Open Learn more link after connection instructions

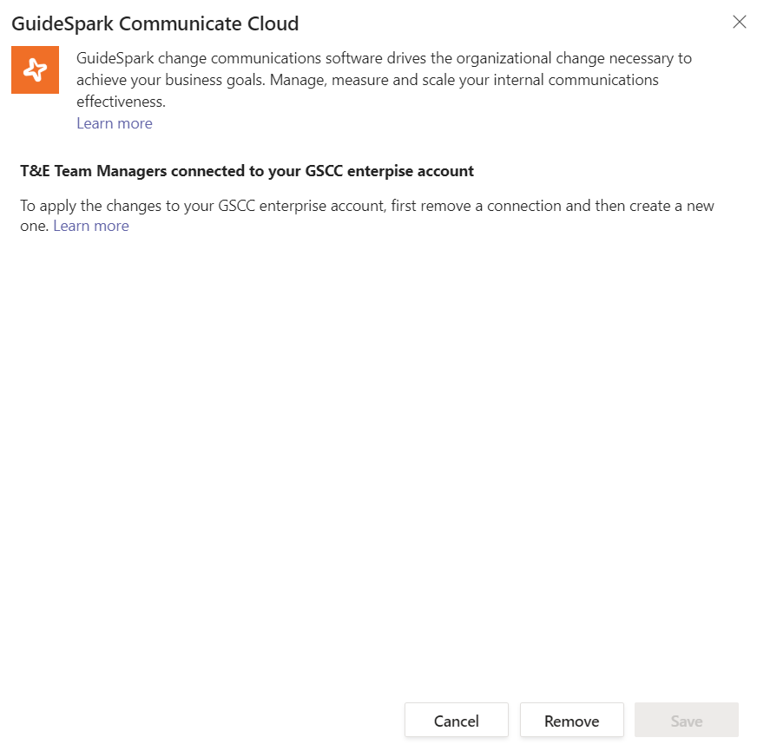point(91,226)
